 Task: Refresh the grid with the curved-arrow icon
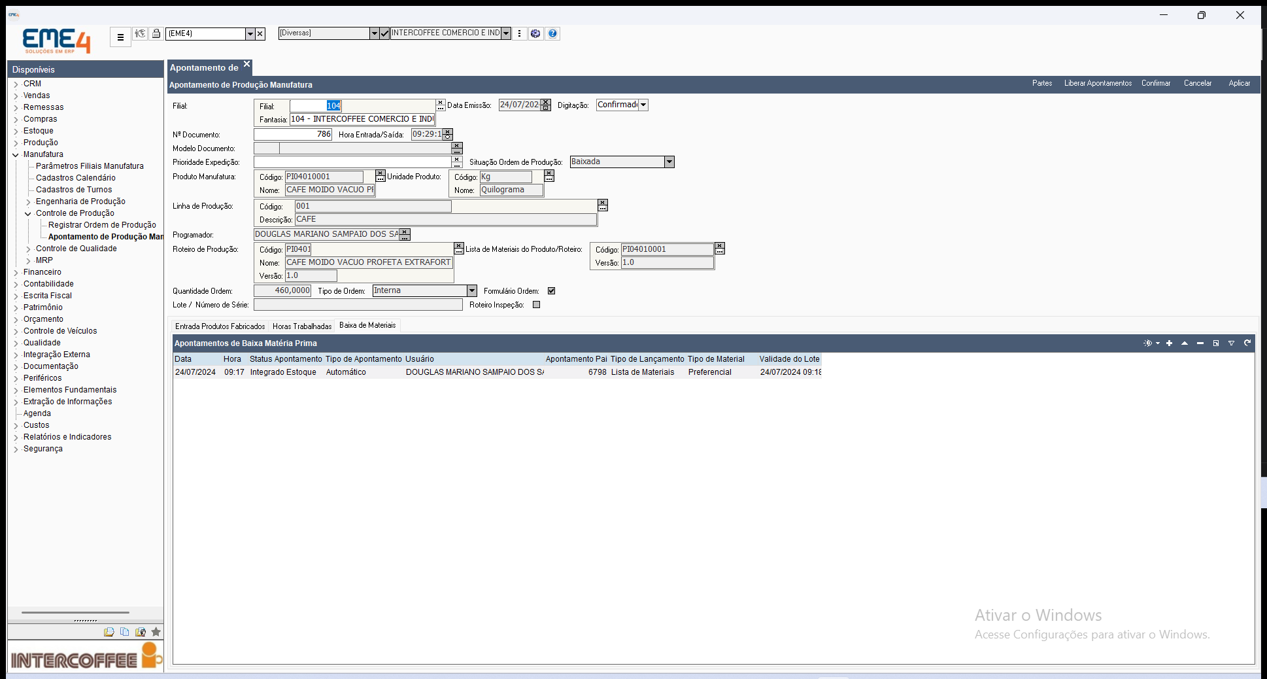click(1247, 343)
